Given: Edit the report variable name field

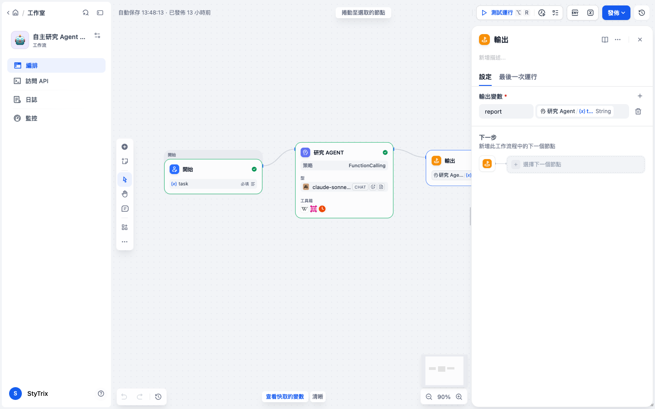Looking at the screenshot, I should click(x=506, y=111).
